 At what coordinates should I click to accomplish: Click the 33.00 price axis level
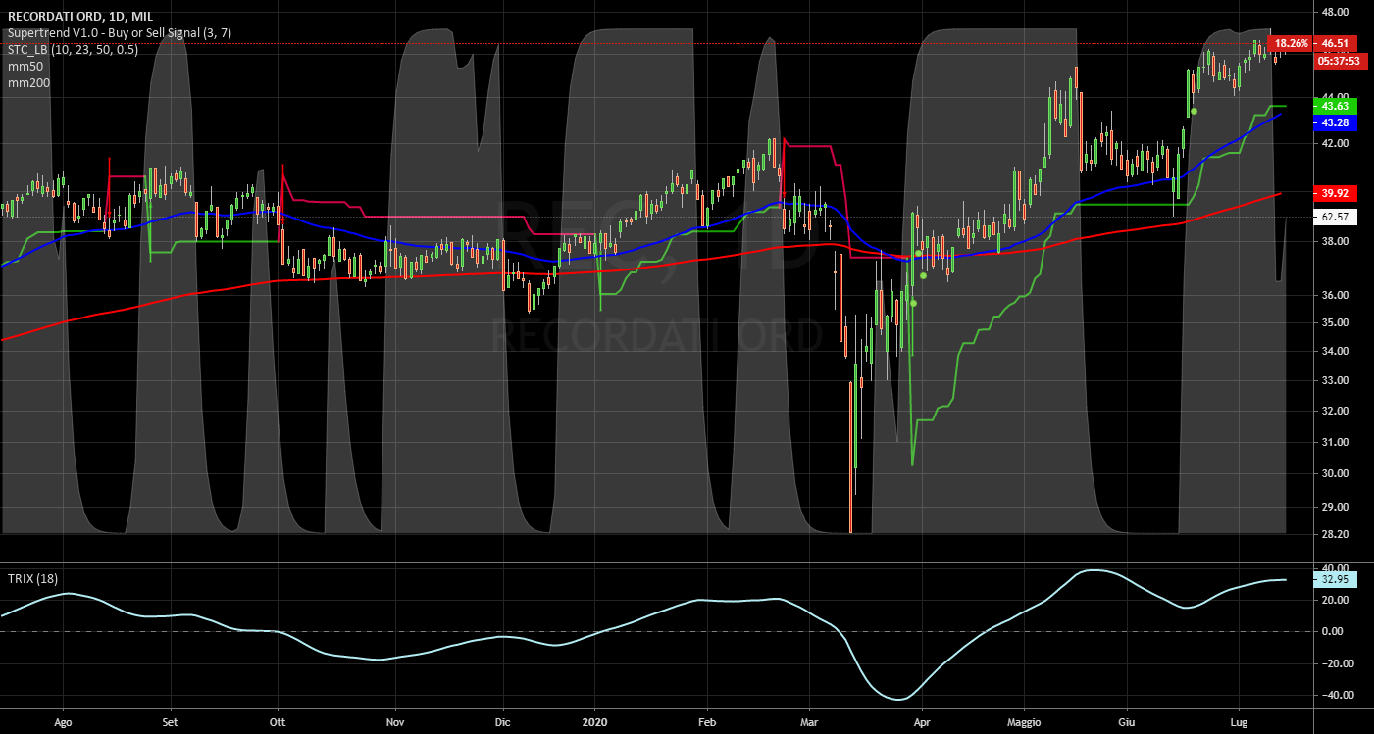pyautogui.click(x=1334, y=380)
